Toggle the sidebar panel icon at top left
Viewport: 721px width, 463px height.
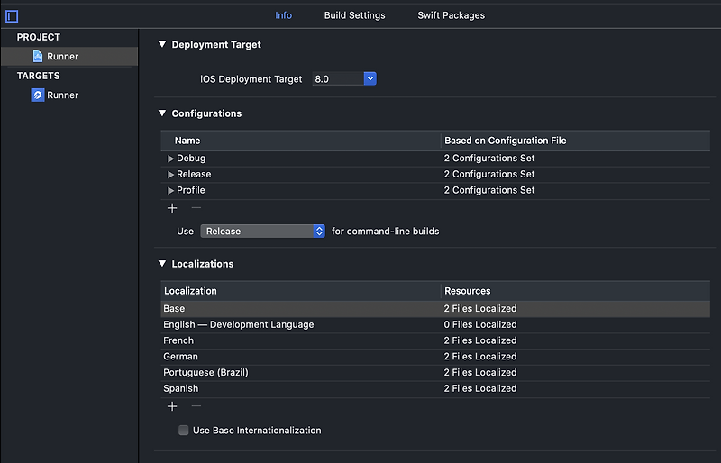pyautogui.click(x=12, y=16)
